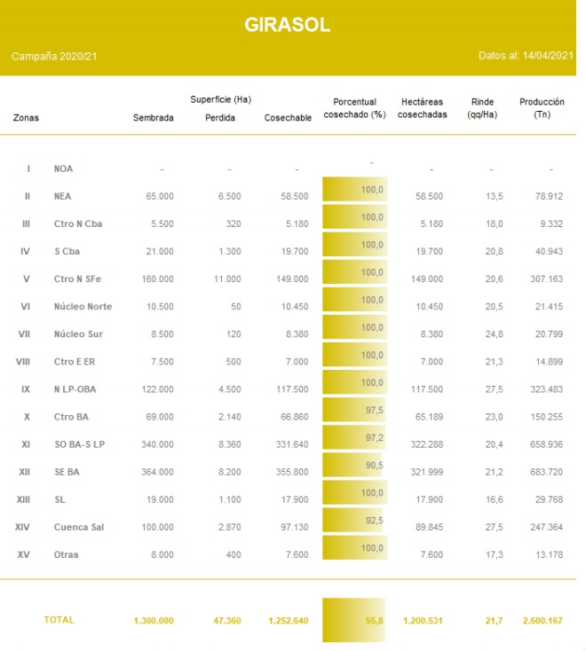
Task: Click the Ctro BA 97,5 percent bar
Action: pyautogui.click(x=354, y=411)
